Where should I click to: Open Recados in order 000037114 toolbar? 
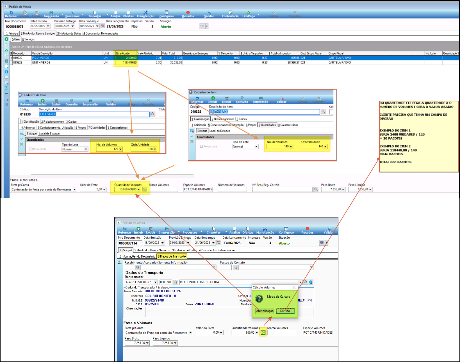pyautogui.click(x=308, y=231)
